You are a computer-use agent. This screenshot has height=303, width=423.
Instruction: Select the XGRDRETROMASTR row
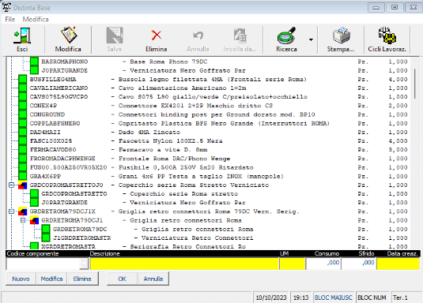point(218,246)
